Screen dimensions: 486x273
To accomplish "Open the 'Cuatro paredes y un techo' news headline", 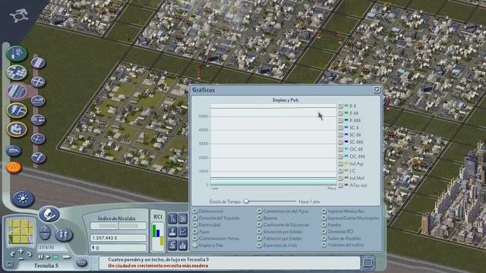I will (x=159, y=259).
